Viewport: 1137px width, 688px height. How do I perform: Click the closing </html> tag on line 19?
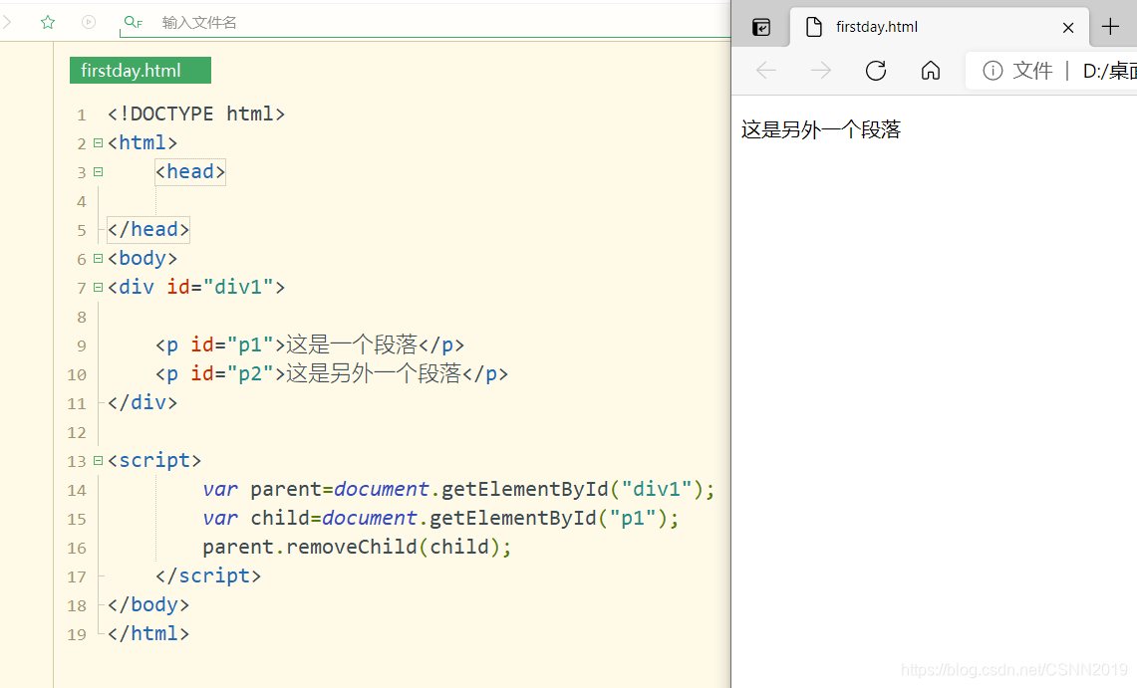148,633
